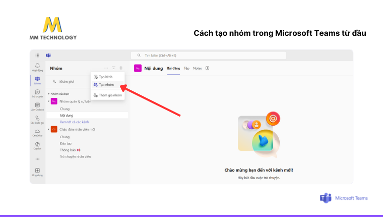
Task: Click the Teams logo in header
Action: [48, 56]
